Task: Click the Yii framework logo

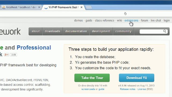Action: point(10,32)
